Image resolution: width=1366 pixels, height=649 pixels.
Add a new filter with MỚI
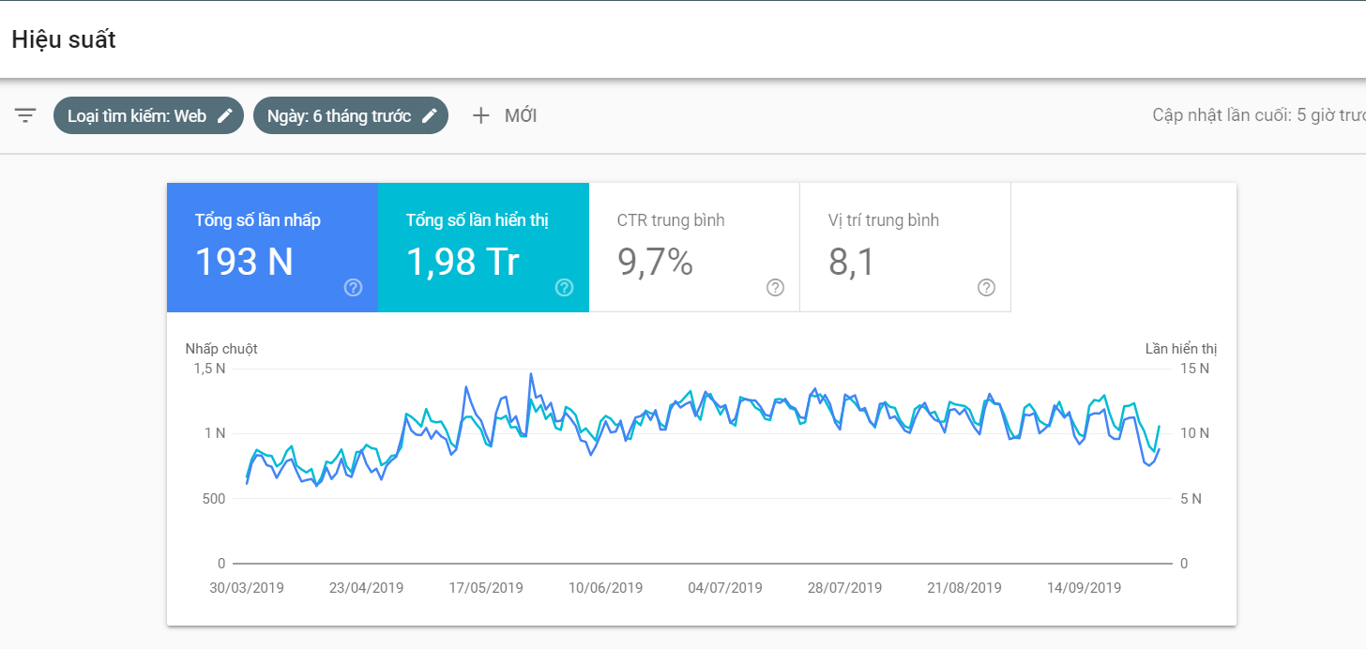tap(520, 116)
